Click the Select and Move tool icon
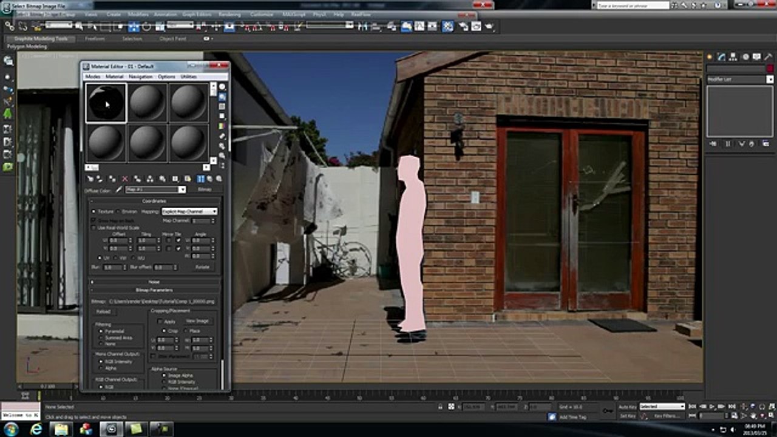The width and height of the screenshot is (777, 437). 134,27
